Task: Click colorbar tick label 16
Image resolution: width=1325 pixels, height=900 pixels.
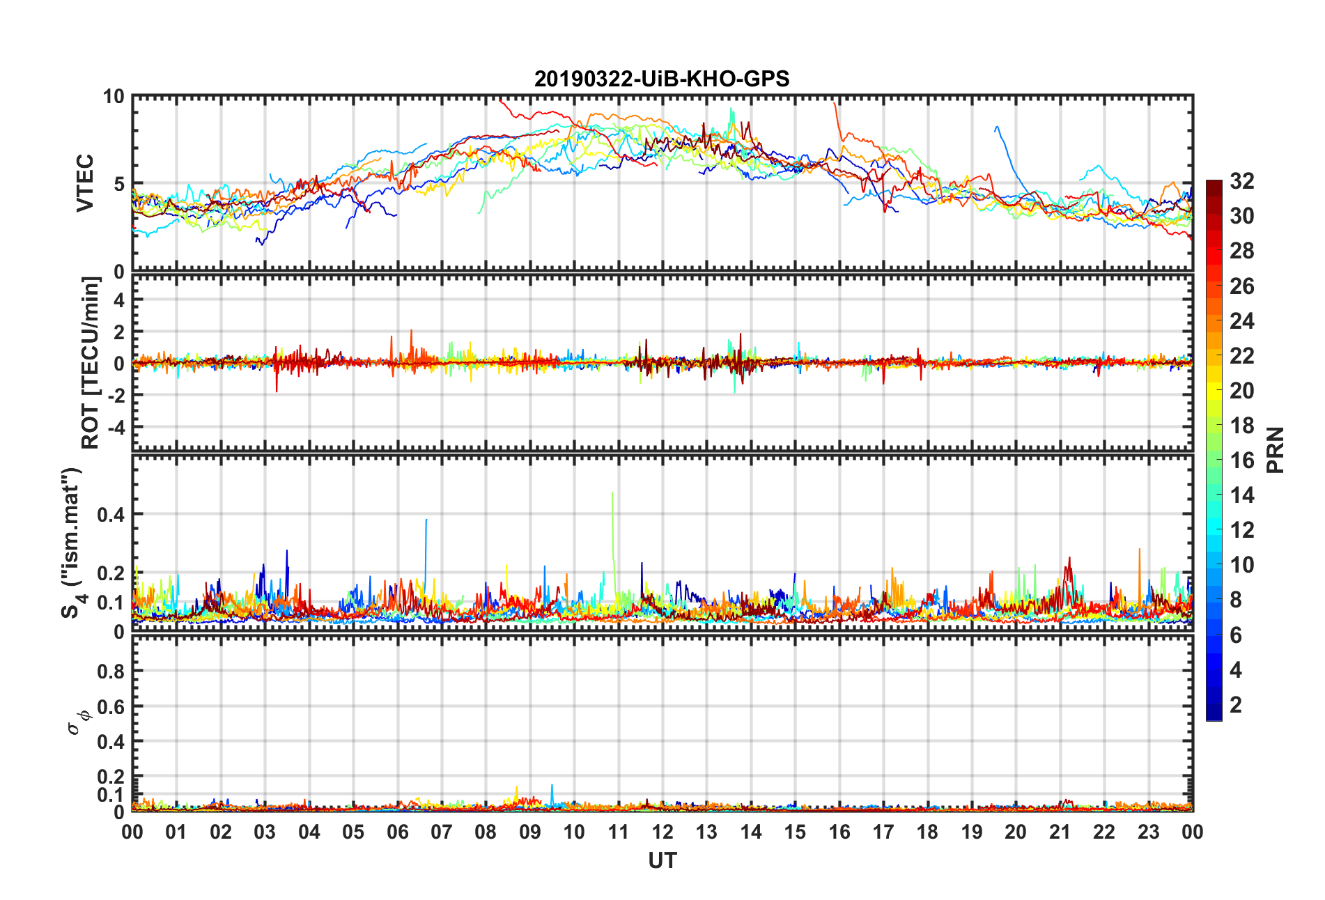Action: pyautogui.click(x=1241, y=460)
